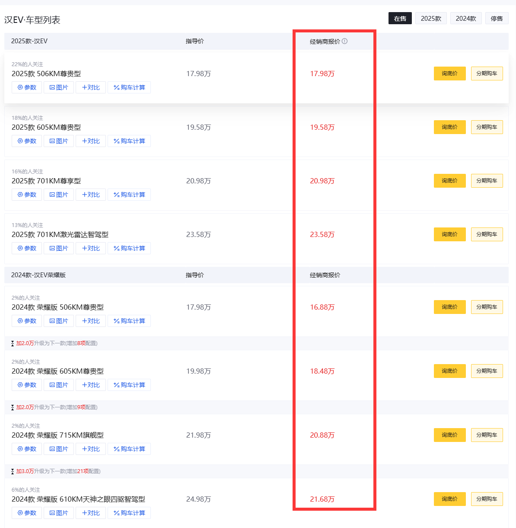View 图片 for 2025款 701KM尊享型
This screenshot has width=516, height=528.
(x=59, y=195)
